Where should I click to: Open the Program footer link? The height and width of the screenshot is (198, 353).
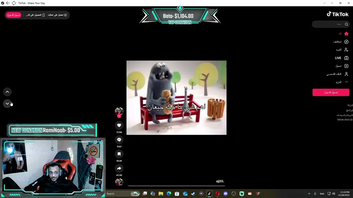pos(350,110)
